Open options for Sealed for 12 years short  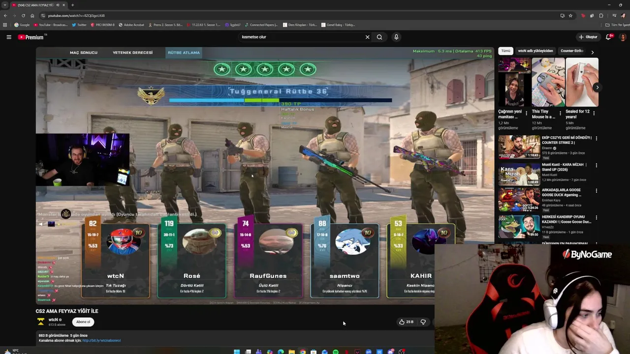[x=594, y=113]
